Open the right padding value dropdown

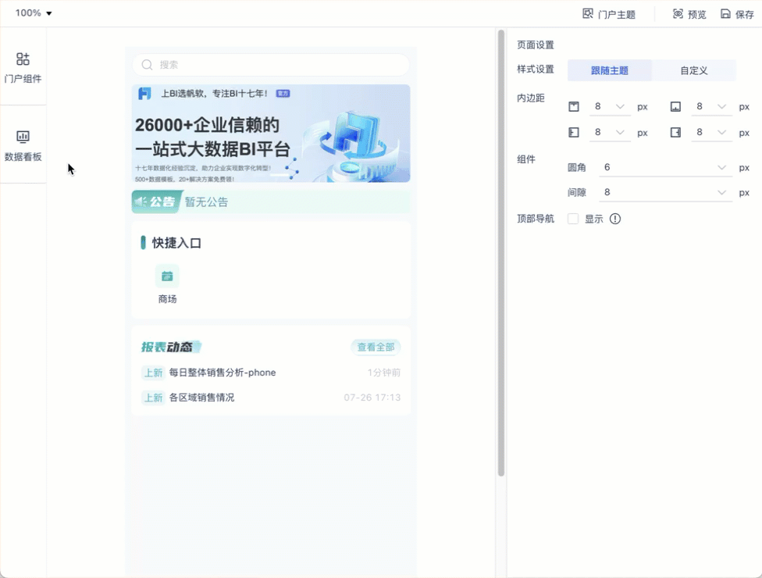pos(711,132)
